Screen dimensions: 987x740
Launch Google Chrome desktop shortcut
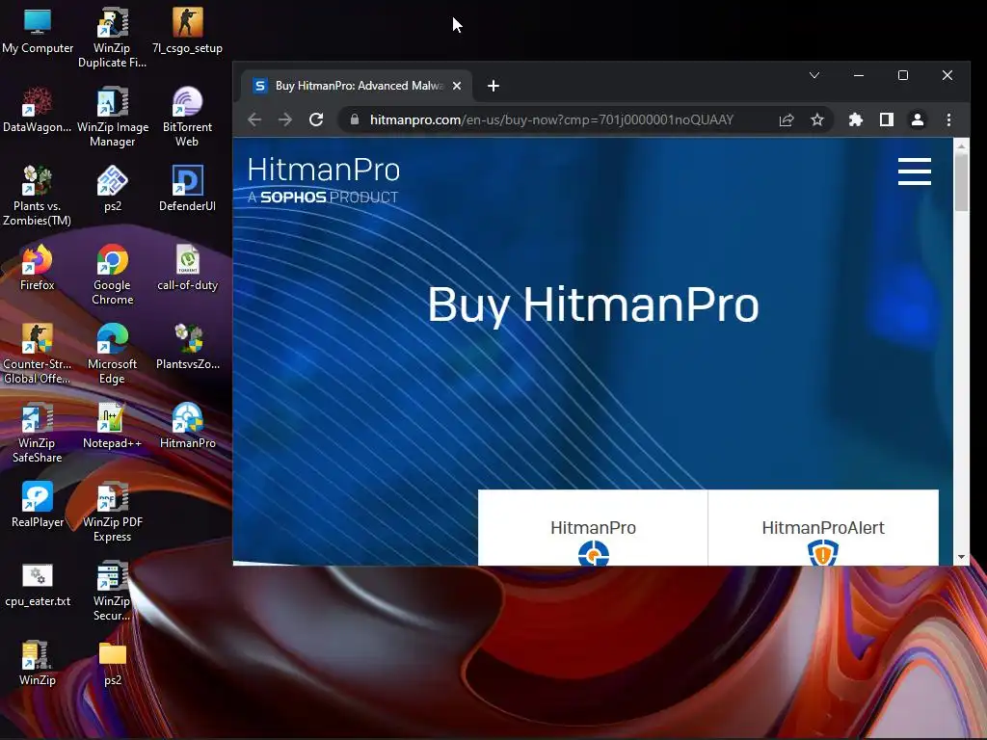pyautogui.click(x=112, y=275)
